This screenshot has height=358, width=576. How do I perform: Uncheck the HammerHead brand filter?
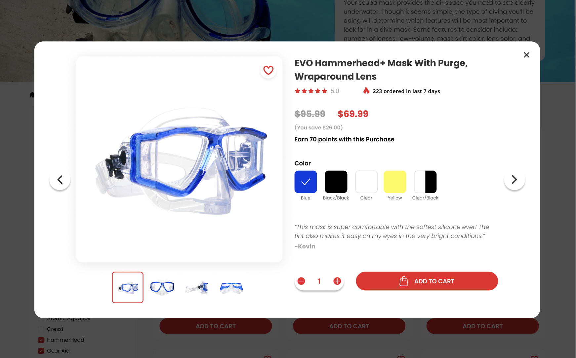pos(41,340)
